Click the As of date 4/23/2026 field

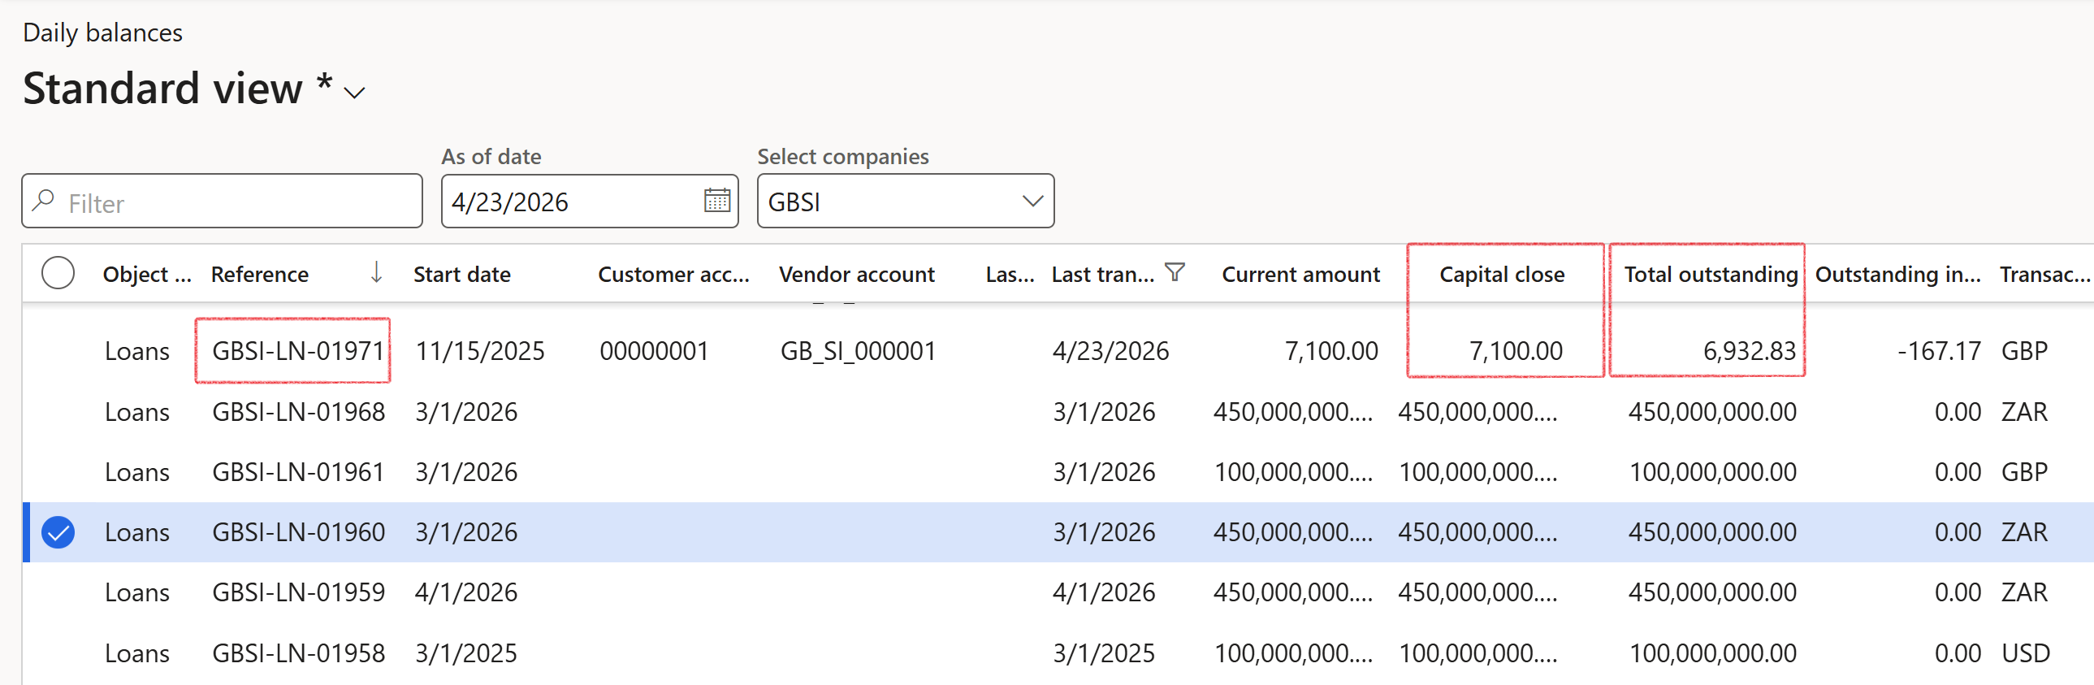[569, 202]
